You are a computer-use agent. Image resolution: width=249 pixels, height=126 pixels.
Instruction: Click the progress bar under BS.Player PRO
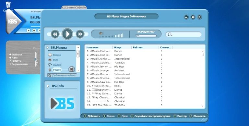click(x=146, y=36)
